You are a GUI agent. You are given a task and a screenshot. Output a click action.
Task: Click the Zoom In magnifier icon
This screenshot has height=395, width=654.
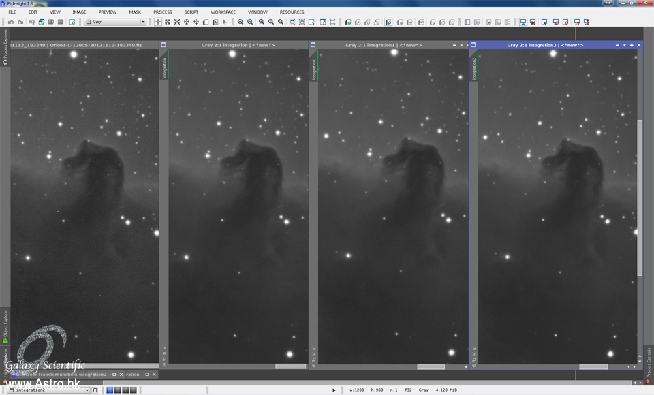point(240,22)
